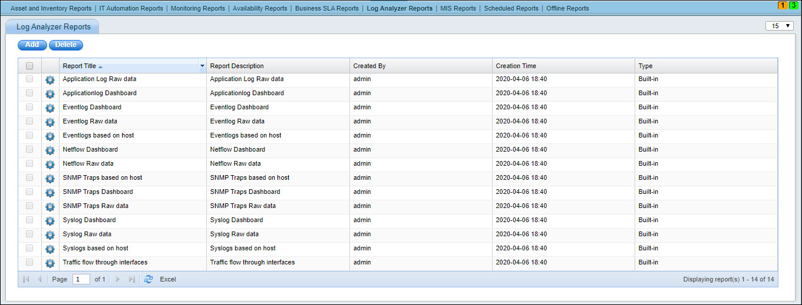This screenshot has height=305, width=802.
Task: Check the SNMP Traps Dashboard row checkbox
Action: [x=29, y=192]
